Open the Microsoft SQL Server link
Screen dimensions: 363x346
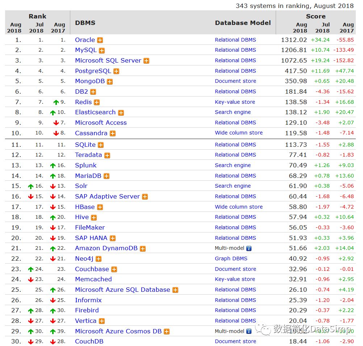pos(108,60)
